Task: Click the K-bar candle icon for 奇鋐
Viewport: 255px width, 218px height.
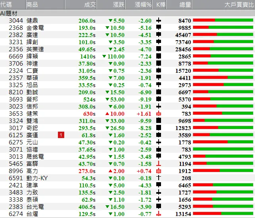Action: (x=159, y=128)
